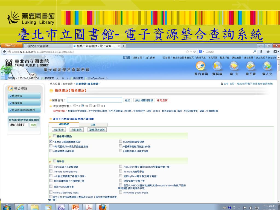Check 全國圖書書目資訊網 checkbox
The width and height of the screenshot is (280, 210).
pyautogui.click(x=51, y=151)
